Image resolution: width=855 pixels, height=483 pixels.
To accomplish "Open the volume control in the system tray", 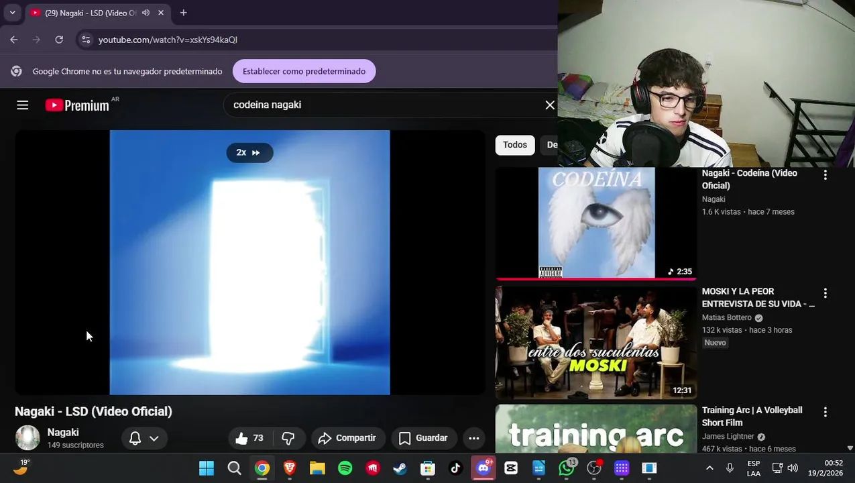I will click(x=793, y=468).
